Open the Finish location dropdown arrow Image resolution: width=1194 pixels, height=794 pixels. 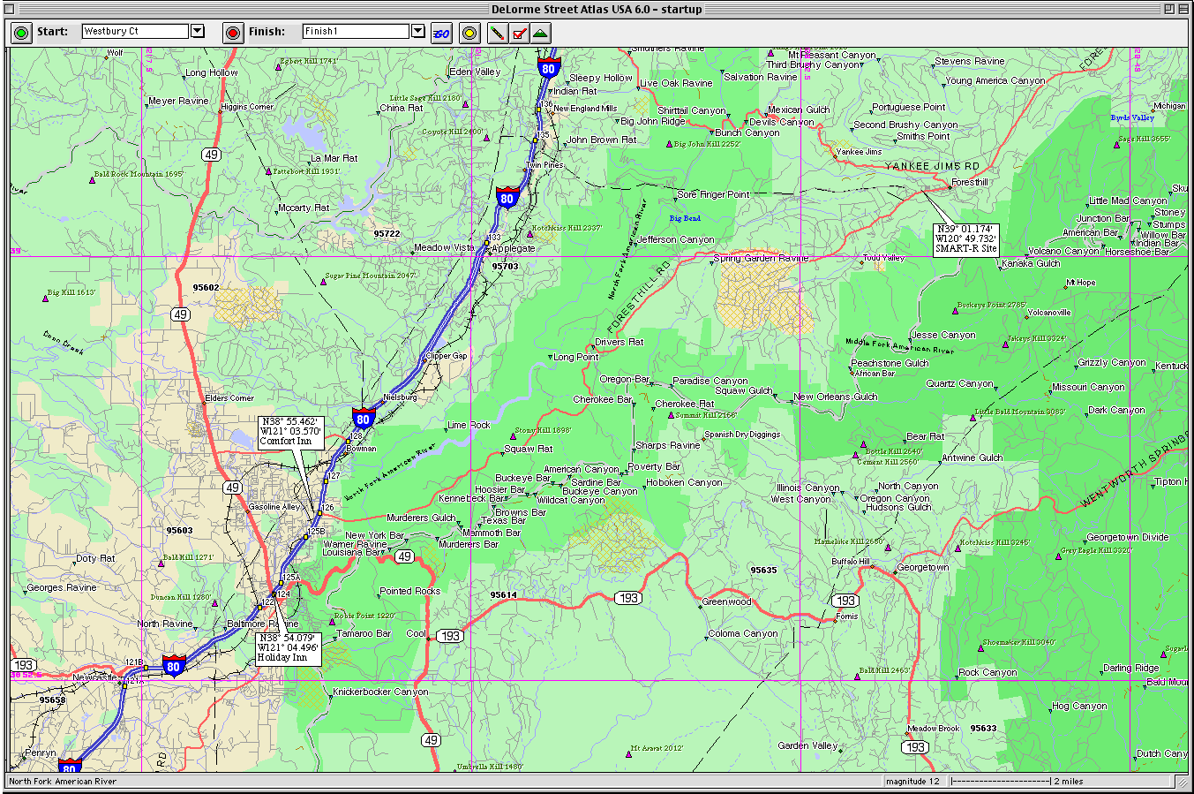pyautogui.click(x=418, y=31)
